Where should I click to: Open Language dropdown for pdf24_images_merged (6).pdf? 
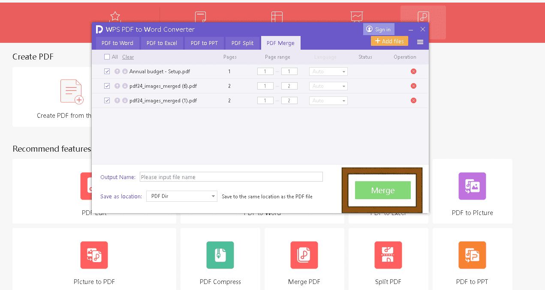(328, 86)
